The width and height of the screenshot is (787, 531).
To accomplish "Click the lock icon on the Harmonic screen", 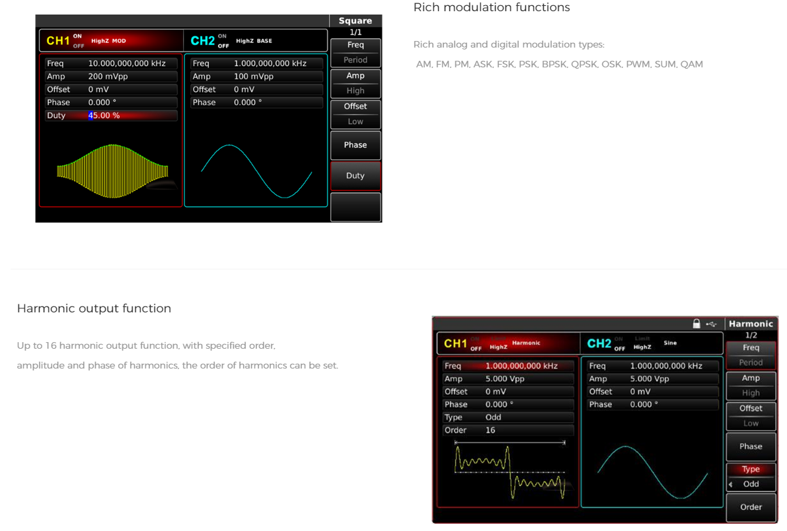I will (696, 323).
